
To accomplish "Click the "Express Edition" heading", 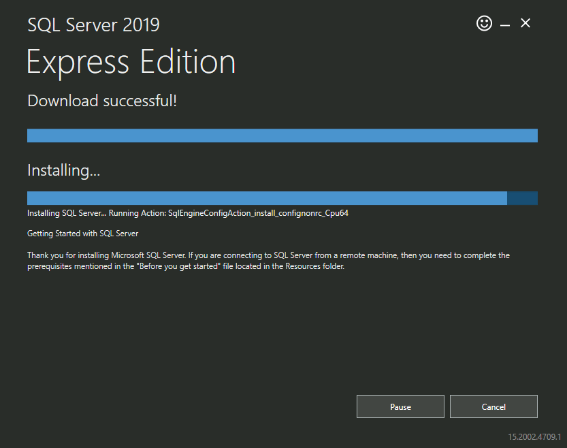I will [x=131, y=63].
